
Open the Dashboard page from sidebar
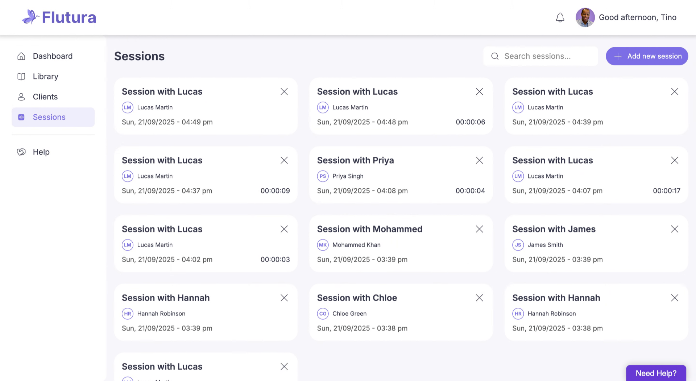[53, 56]
